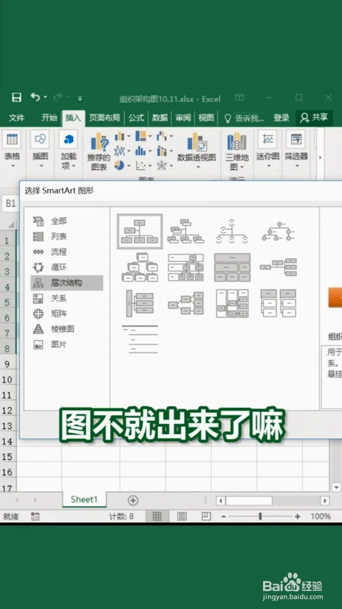The width and height of the screenshot is (342, 609).
Task: Click the 告诉我 search box
Action: click(244, 118)
